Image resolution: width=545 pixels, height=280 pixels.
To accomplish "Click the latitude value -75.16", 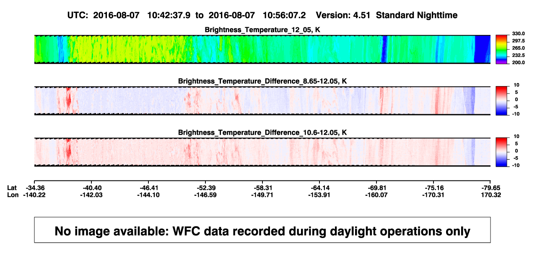I will 434,188.
